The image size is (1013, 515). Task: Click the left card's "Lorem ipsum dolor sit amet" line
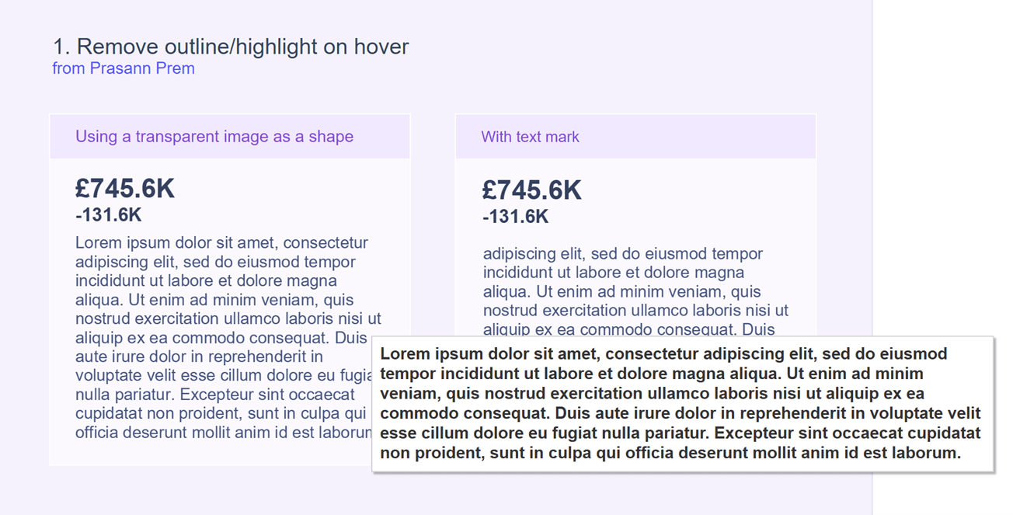pyautogui.click(x=221, y=243)
